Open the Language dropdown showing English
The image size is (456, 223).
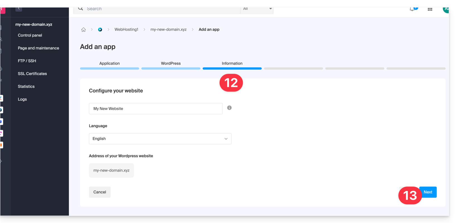(x=160, y=139)
